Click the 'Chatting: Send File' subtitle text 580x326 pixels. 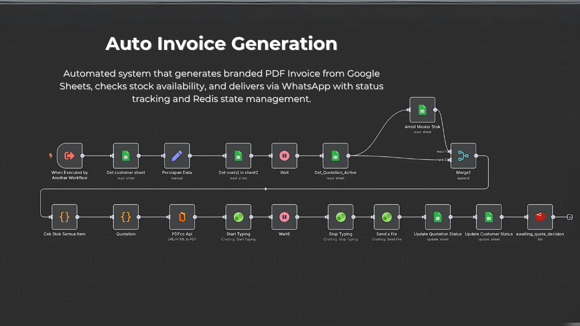pyautogui.click(x=387, y=239)
